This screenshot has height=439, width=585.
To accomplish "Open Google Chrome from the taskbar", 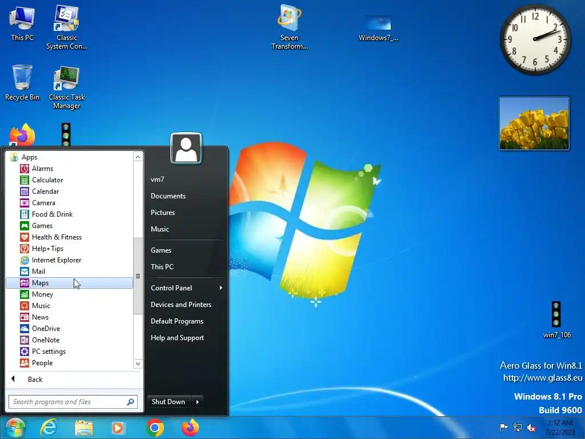I will (155, 428).
